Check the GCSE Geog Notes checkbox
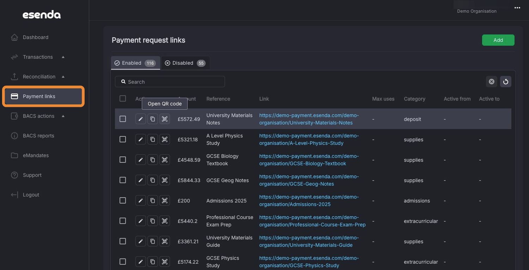The image size is (529, 270). [x=123, y=180]
